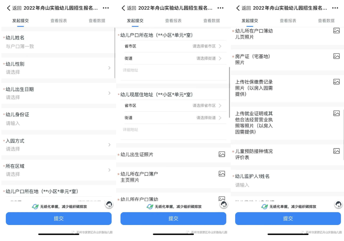Tap image icon for 户口簿幼儿页照片 in right panel
The width and height of the screenshot is (344, 241).
[336, 31]
